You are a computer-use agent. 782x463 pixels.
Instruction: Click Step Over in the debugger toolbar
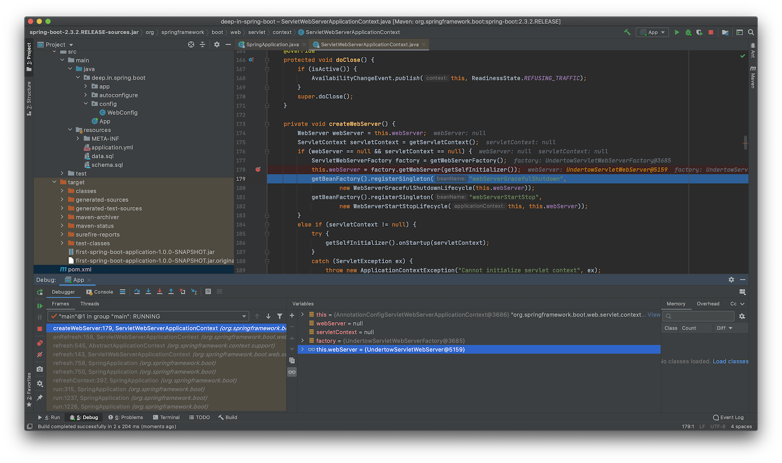137,292
